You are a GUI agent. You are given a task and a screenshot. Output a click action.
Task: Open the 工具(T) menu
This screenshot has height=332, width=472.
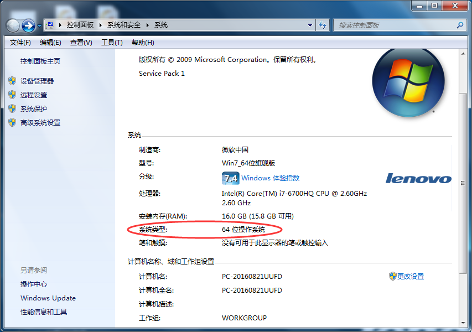pos(112,43)
